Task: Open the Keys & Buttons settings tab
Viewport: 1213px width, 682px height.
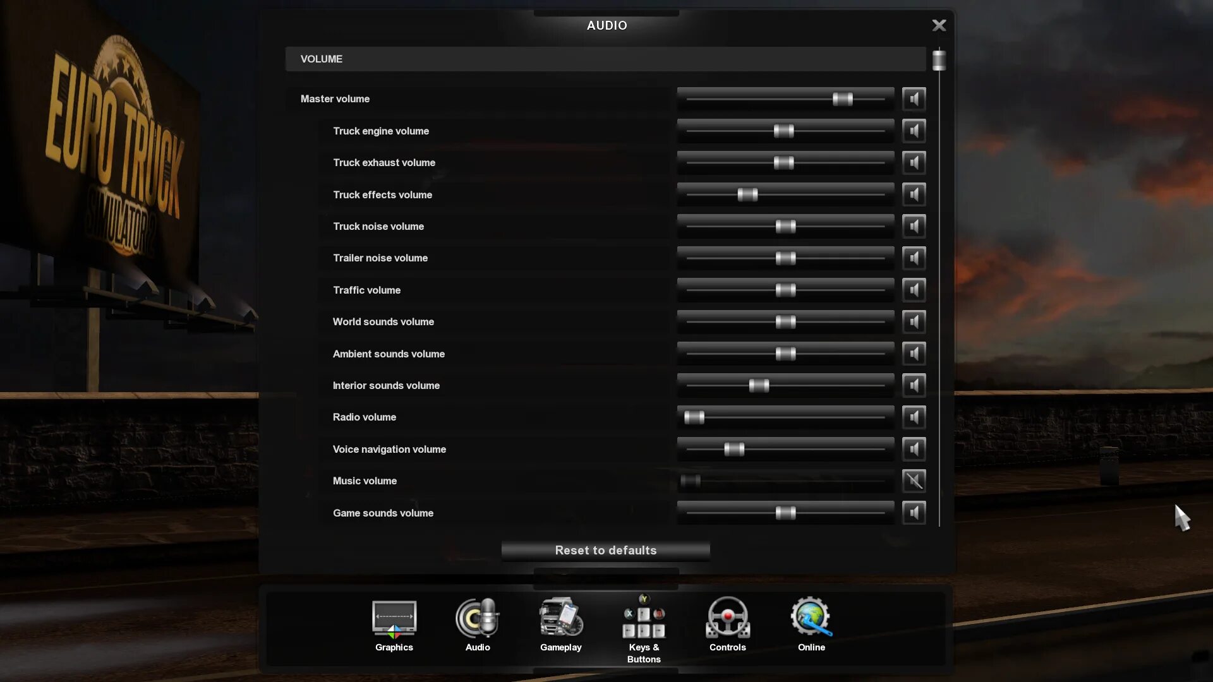Action: pos(644,630)
